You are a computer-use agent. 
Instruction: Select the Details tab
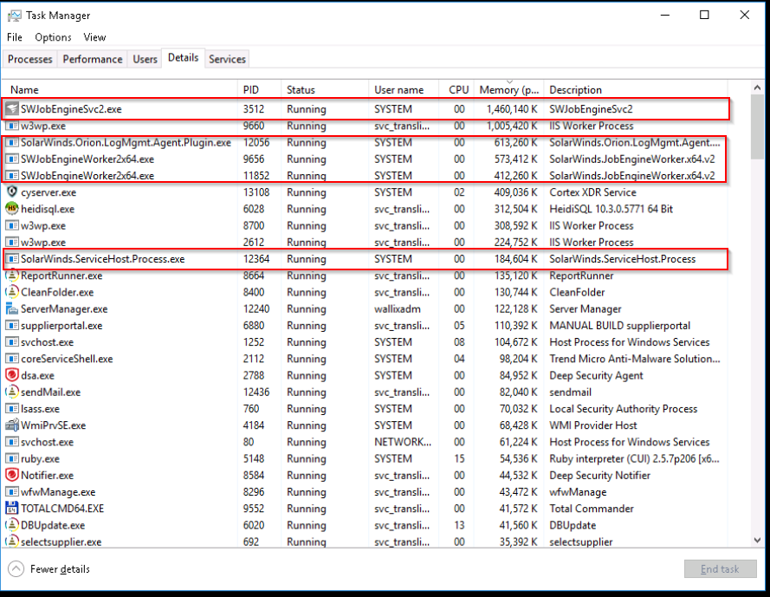click(183, 57)
